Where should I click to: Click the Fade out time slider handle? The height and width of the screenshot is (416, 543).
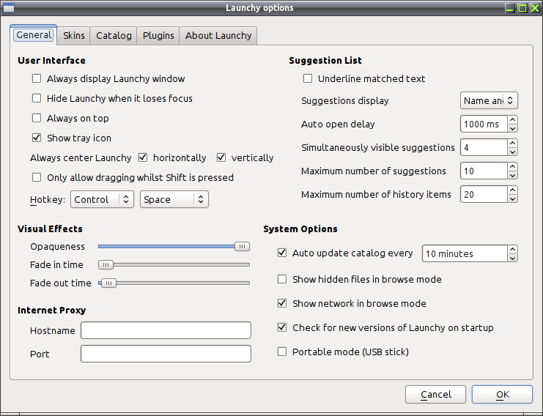click(x=108, y=283)
